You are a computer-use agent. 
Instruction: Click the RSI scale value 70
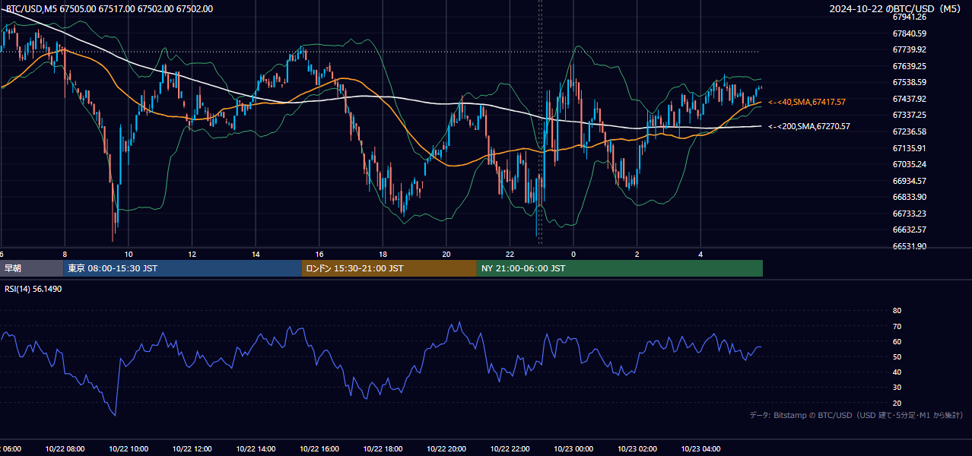pyautogui.click(x=897, y=326)
